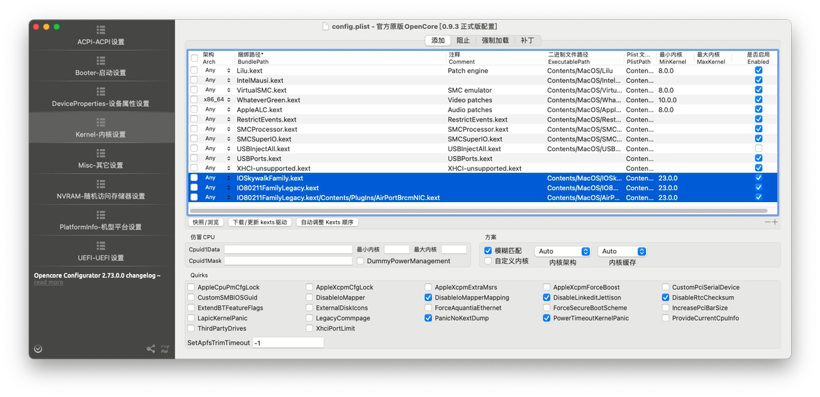Screen dimensions: 820x397
Task: Click the Cpuid1Mask input field
Action: tap(288, 261)
